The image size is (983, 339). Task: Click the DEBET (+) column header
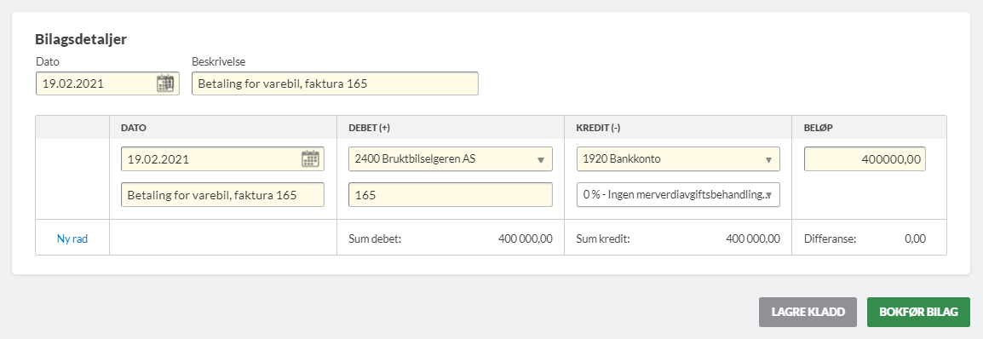369,128
